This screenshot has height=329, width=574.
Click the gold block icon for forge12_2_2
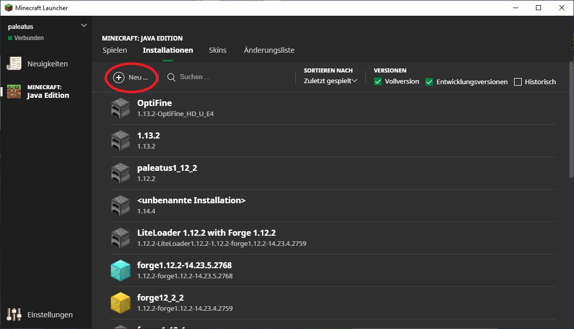click(120, 303)
